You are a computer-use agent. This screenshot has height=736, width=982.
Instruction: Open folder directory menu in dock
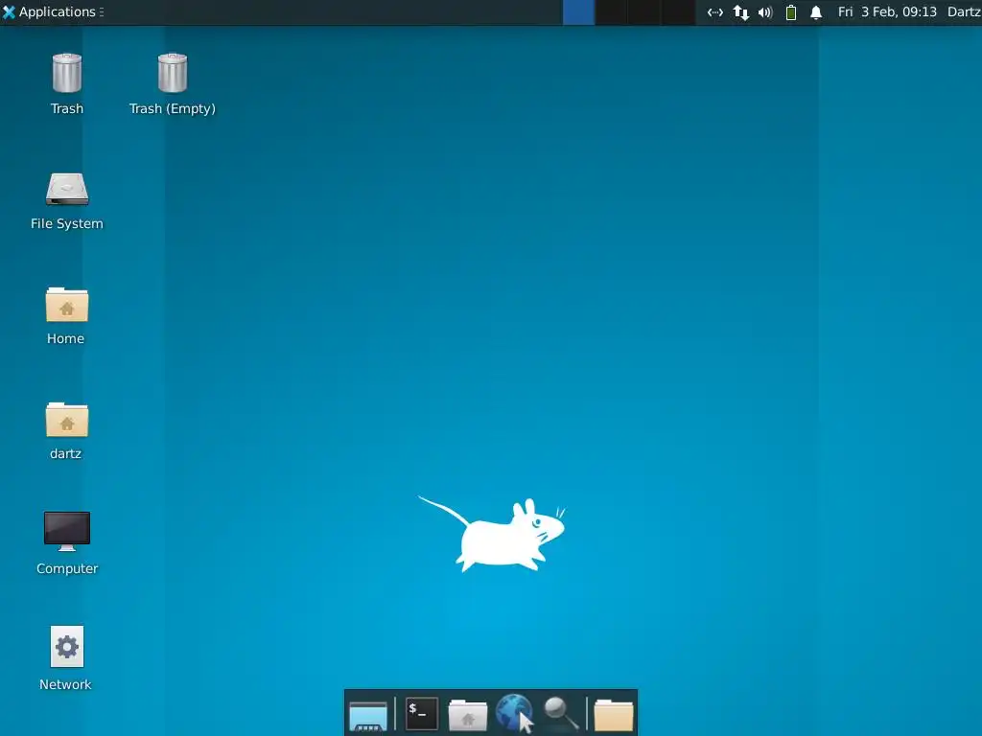pos(614,715)
